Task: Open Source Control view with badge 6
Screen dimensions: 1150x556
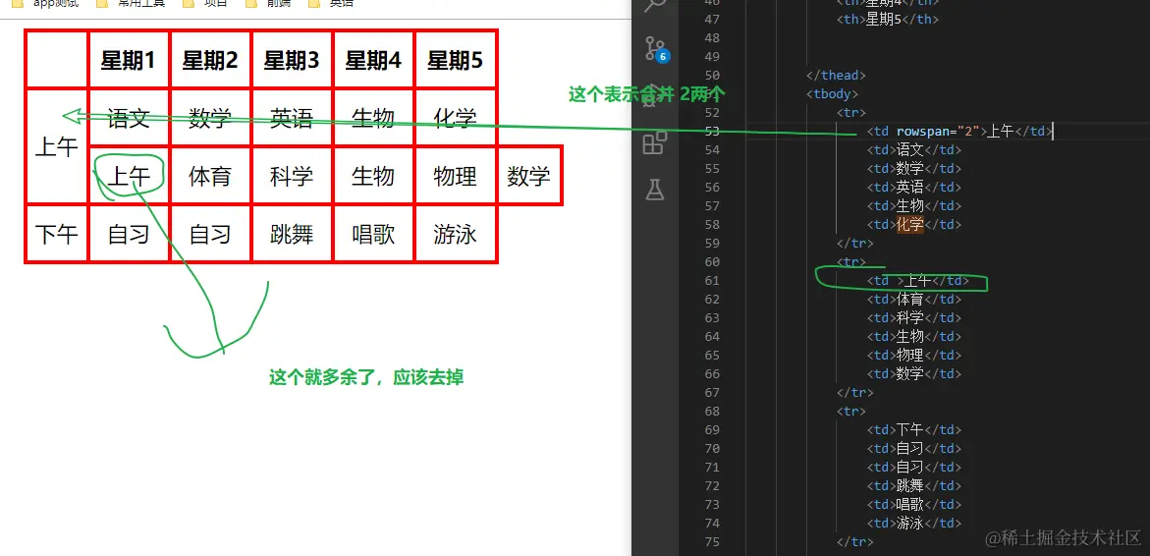Action: point(655,48)
